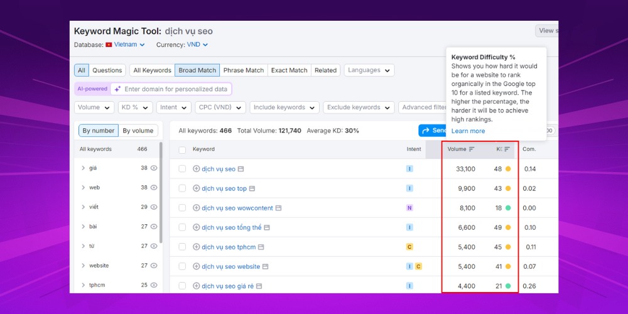Screen dimensions: 628x314
Task: Click the Vietnam flag icon
Action: (x=109, y=45)
